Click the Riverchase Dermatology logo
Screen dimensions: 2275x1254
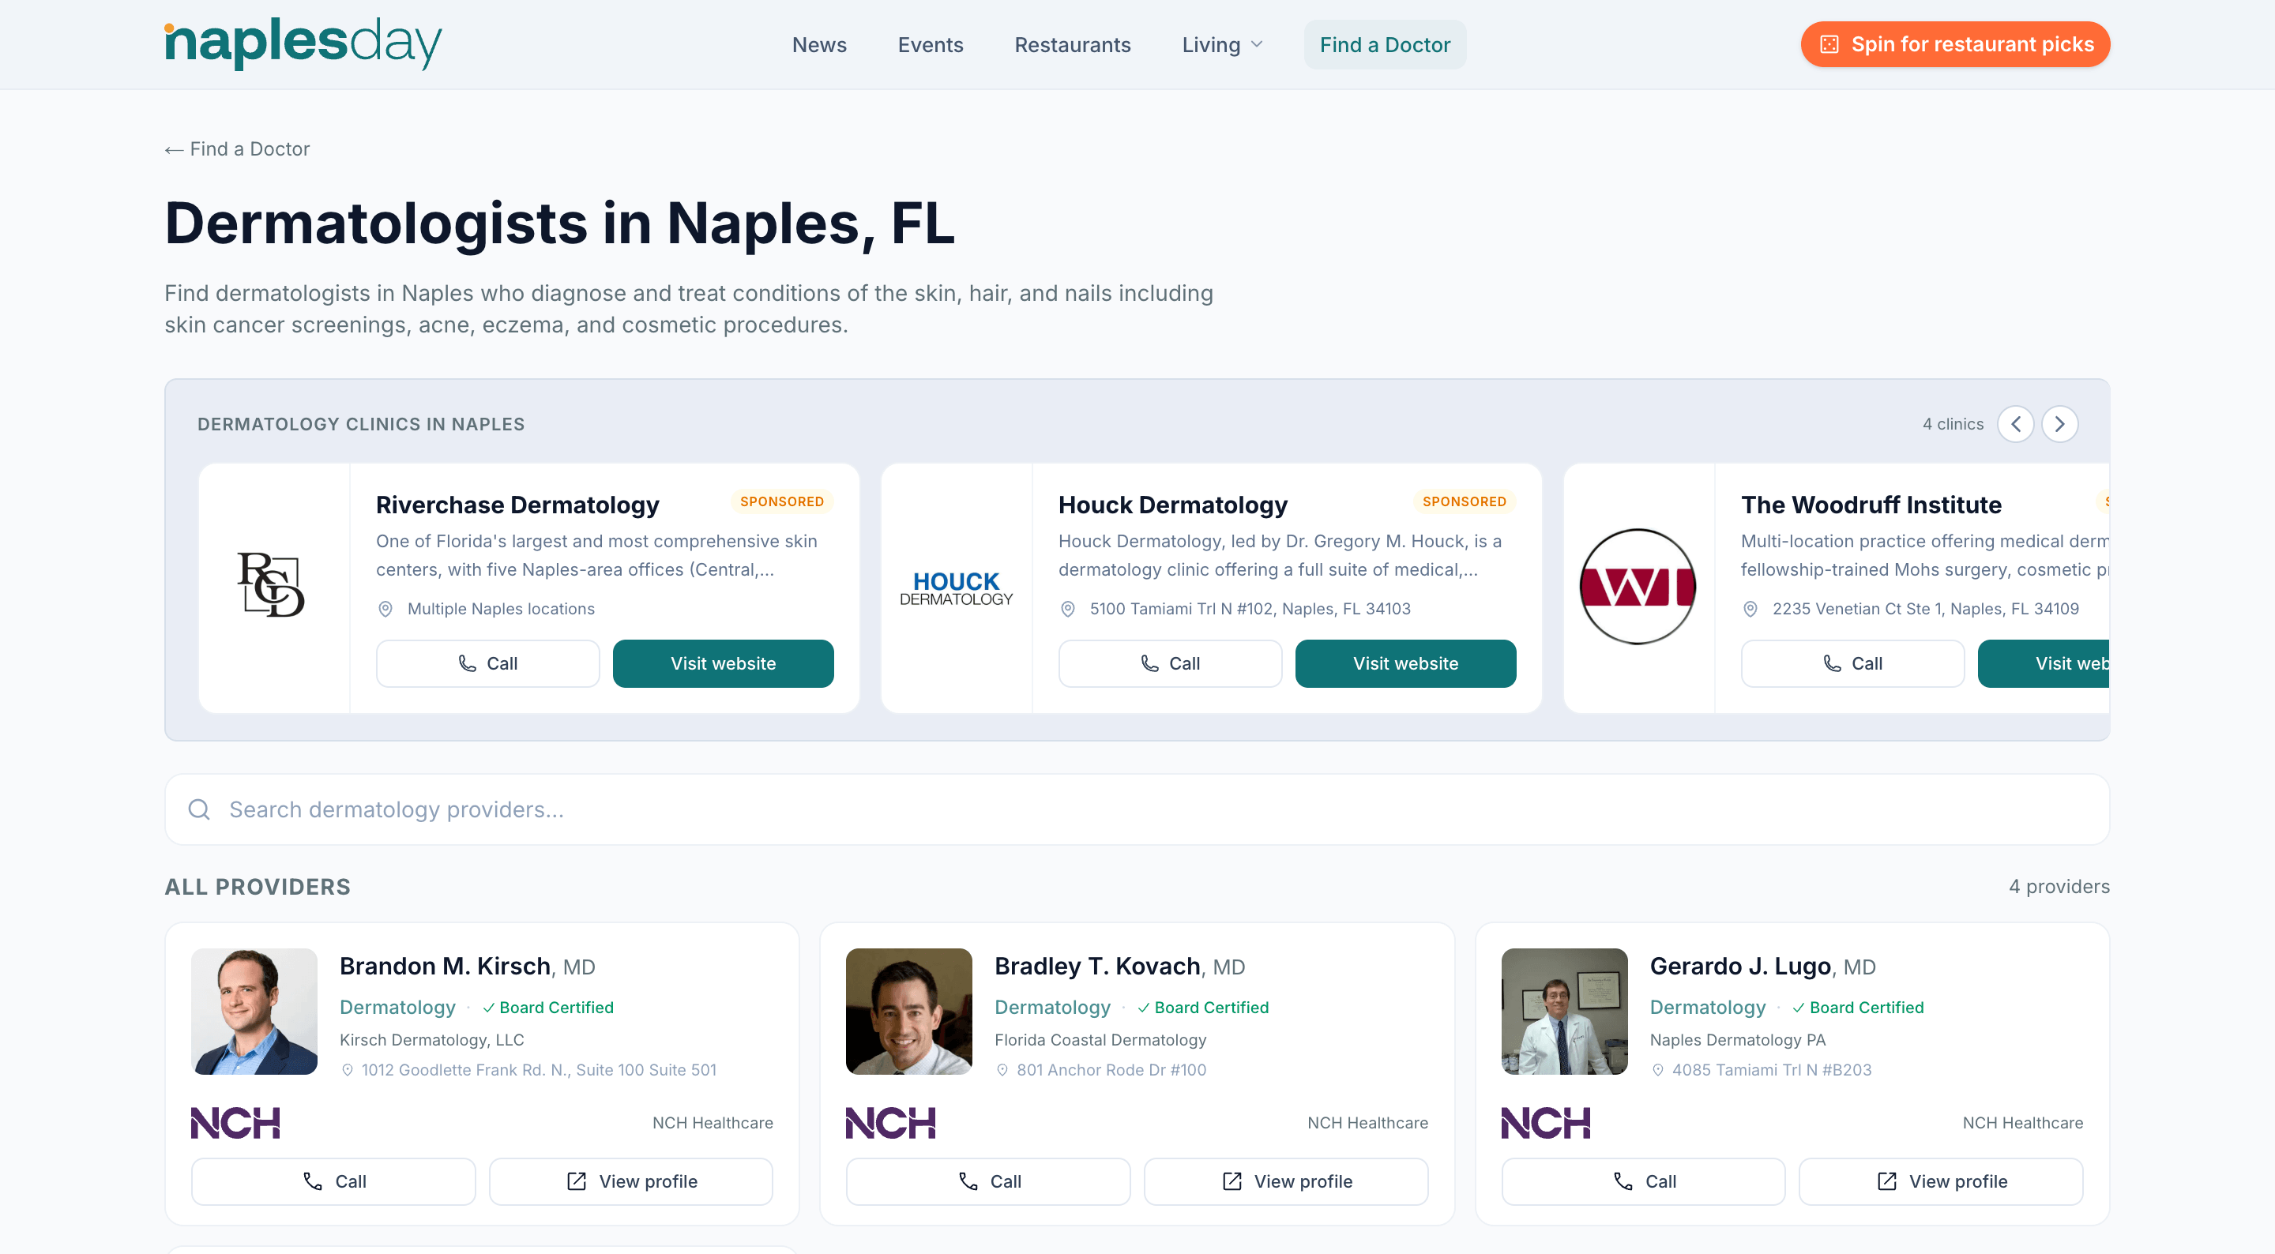[271, 585]
